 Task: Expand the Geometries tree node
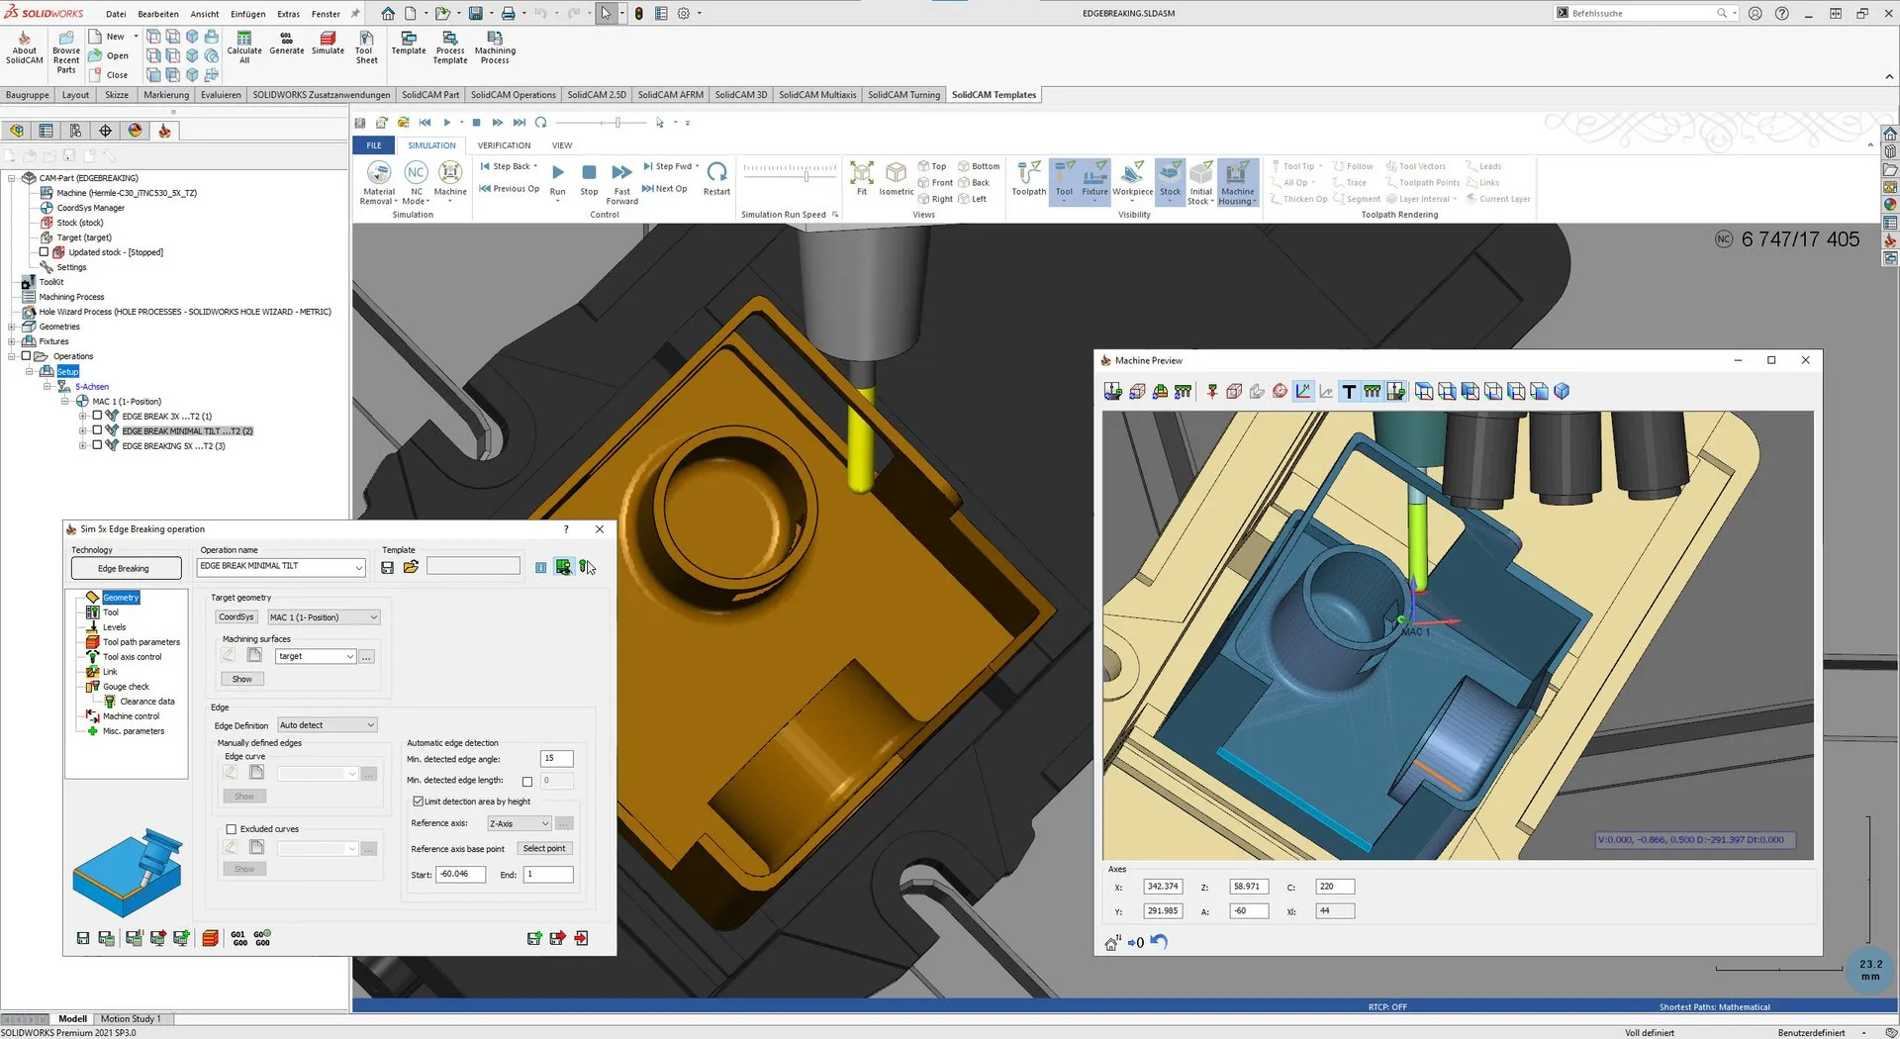coord(12,327)
